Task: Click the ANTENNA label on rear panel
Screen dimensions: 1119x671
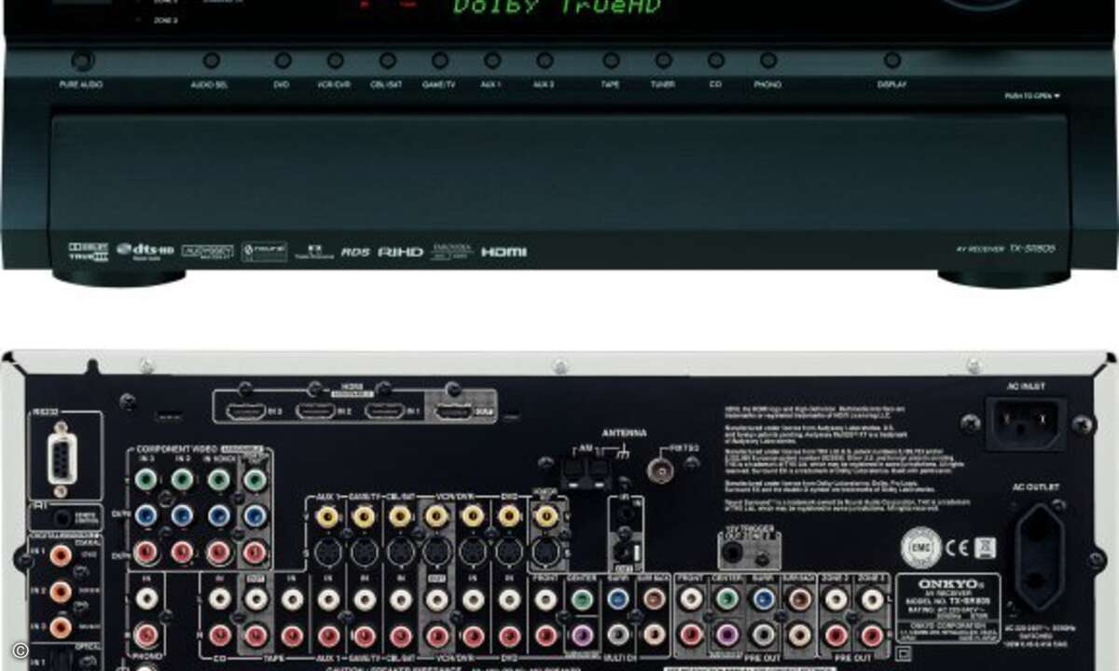Action: tap(624, 433)
